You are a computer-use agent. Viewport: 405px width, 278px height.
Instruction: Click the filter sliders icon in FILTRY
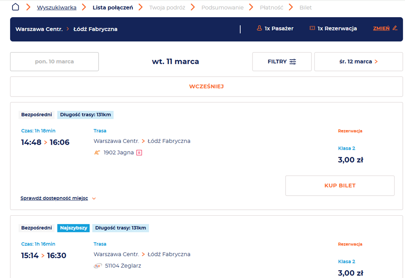click(293, 61)
